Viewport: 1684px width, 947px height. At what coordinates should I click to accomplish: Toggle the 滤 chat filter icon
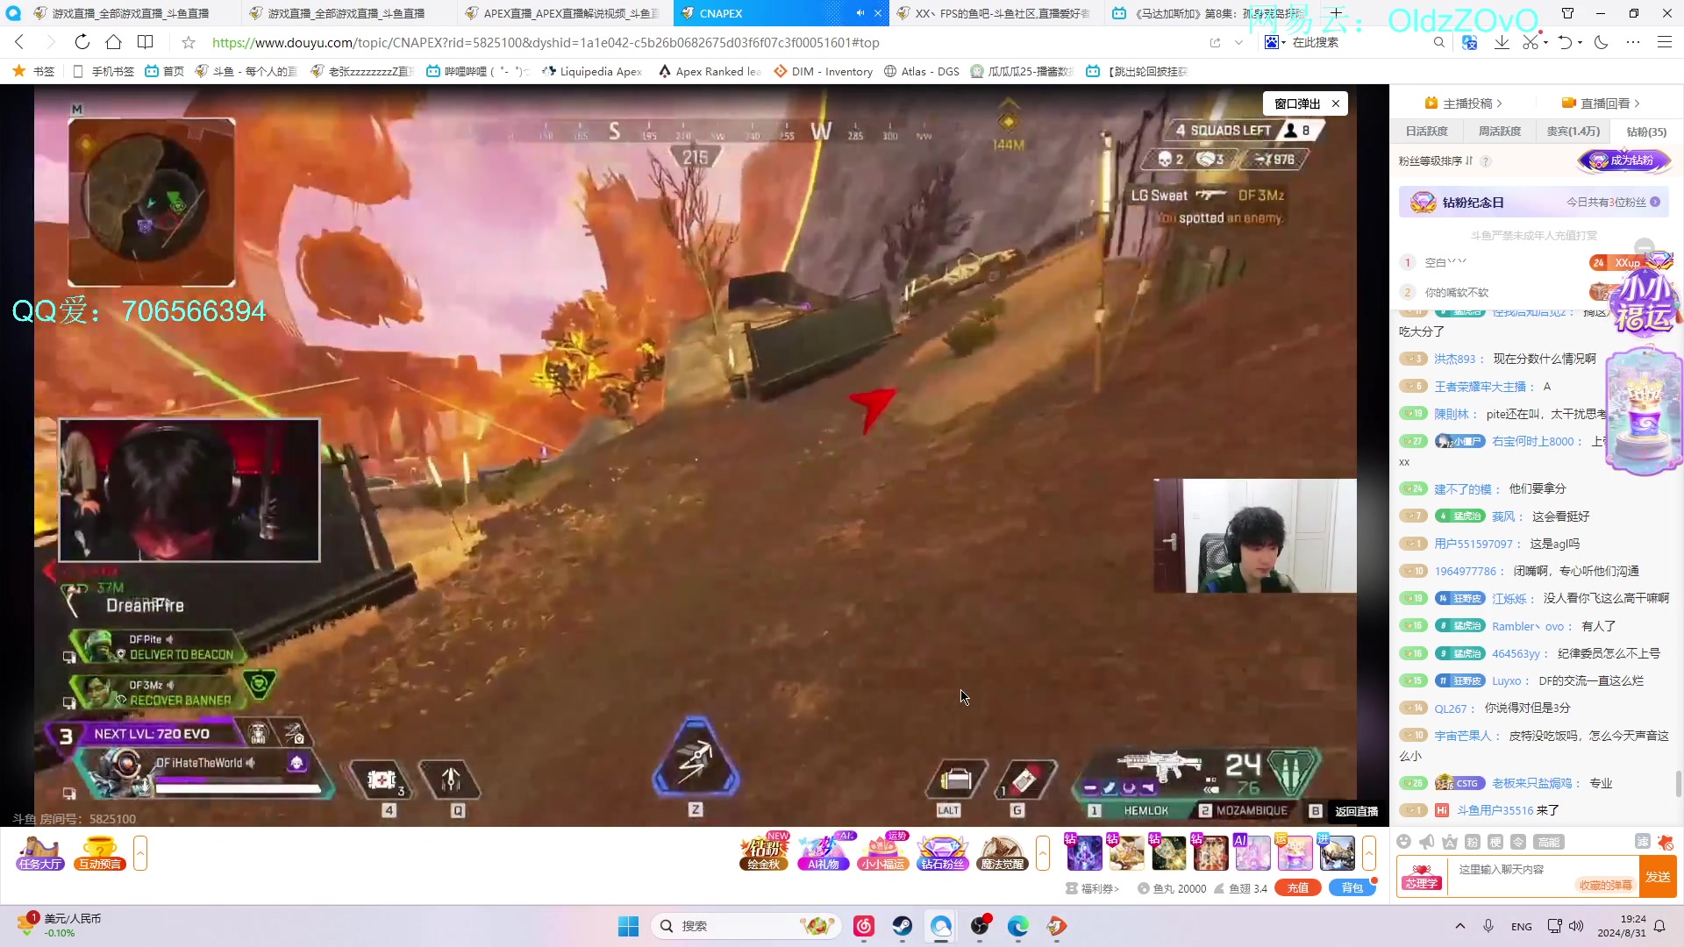tap(1643, 841)
